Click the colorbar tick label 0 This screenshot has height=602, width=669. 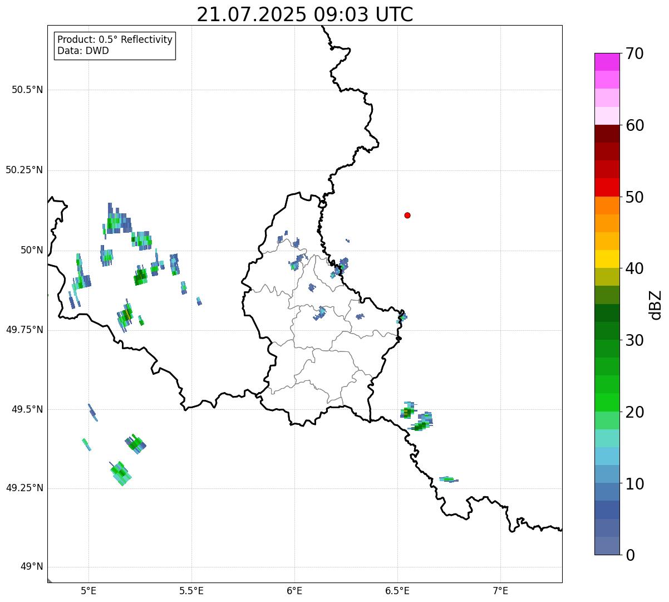[630, 555]
